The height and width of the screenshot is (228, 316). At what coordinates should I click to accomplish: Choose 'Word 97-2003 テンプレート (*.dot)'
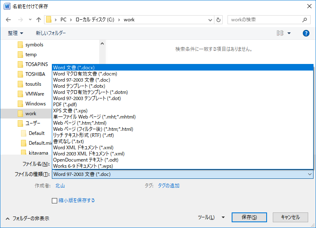coord(182,98)
